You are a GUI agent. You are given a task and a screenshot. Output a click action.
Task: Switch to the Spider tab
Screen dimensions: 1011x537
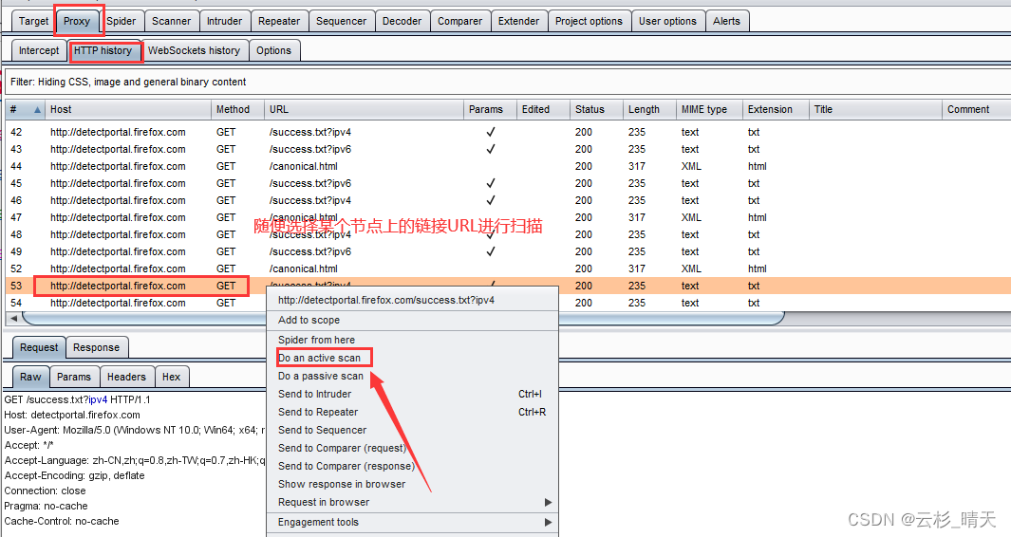tap(122, 21)
